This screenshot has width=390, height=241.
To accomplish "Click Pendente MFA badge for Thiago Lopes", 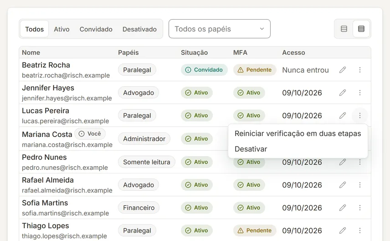I will [255, 231].
